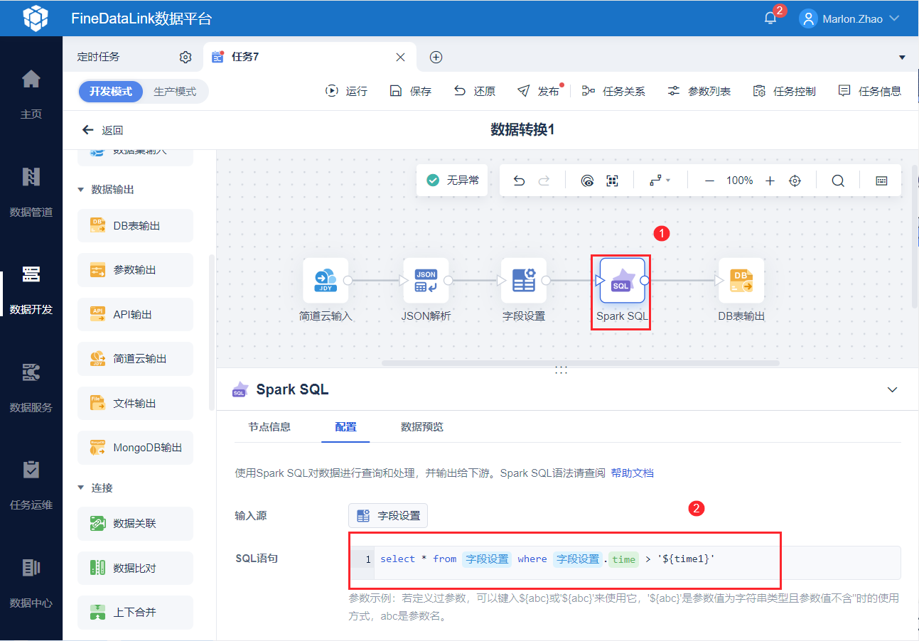Select API输出 operator
Screen dimensions: 919x641
tap(135, 315)
